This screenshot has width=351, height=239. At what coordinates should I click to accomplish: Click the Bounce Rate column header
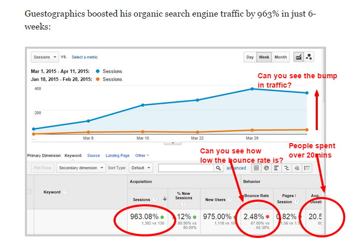(257, 195)
